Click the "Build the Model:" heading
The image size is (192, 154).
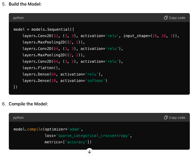(x=25, y=5)
